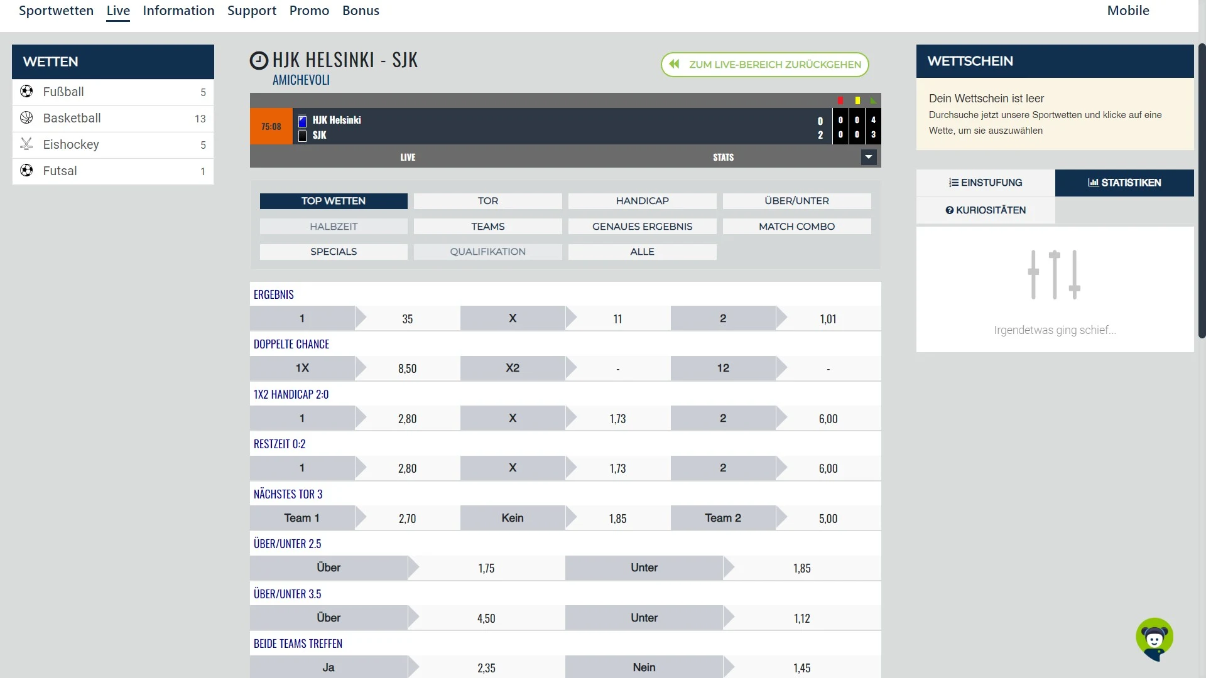
Task: Select the Handicap filter
Action: pos(642,201)
